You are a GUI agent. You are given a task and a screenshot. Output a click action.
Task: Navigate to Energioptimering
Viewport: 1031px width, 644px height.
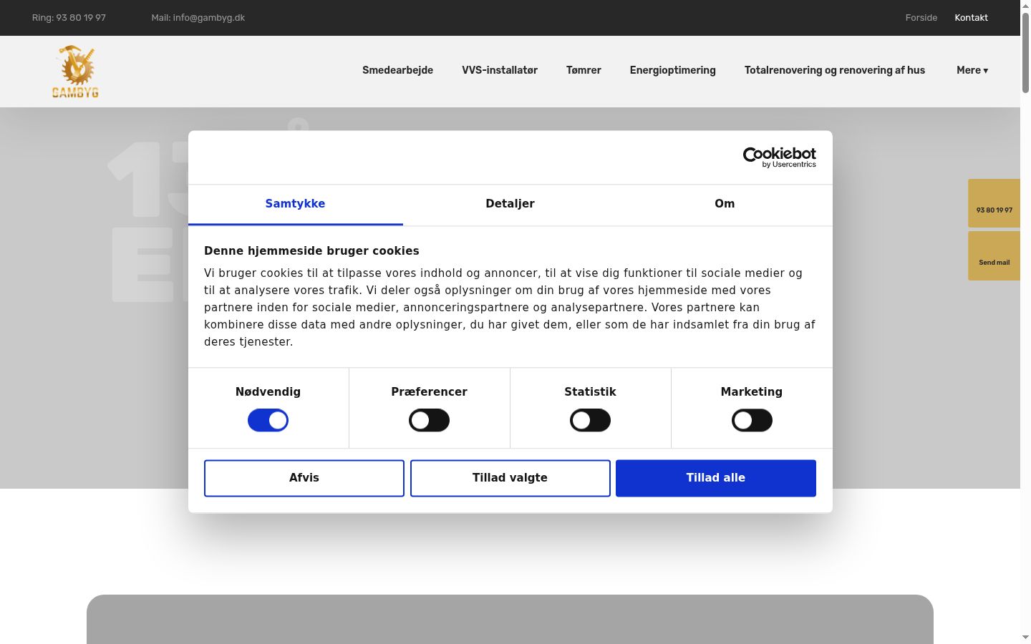coord(673,70)
